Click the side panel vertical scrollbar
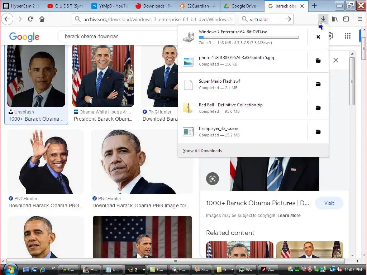The image size is (367, 275). 352,81
